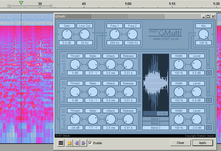Select Band 2 display tab

(x=156, y=123)
